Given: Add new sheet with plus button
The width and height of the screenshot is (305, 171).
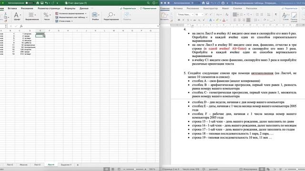Looking at the screenshot, I should tap(78, 165).
